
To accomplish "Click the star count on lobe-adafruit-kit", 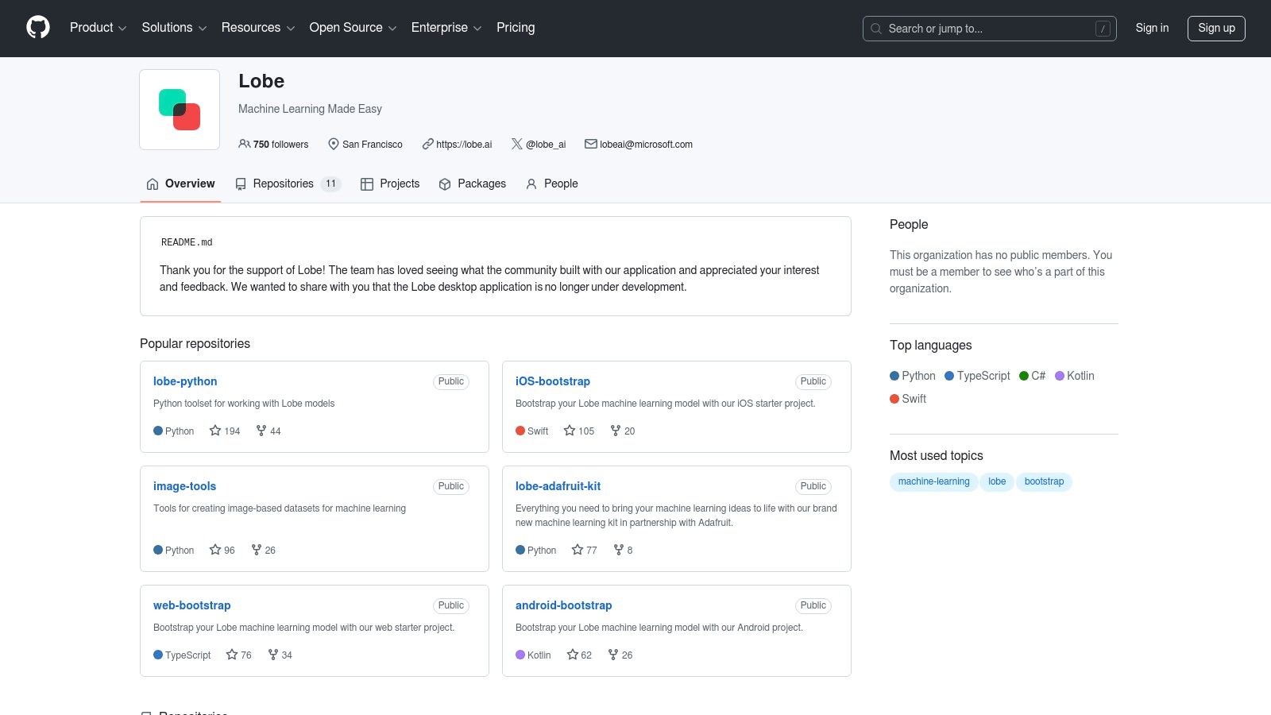I will (592, 551).
